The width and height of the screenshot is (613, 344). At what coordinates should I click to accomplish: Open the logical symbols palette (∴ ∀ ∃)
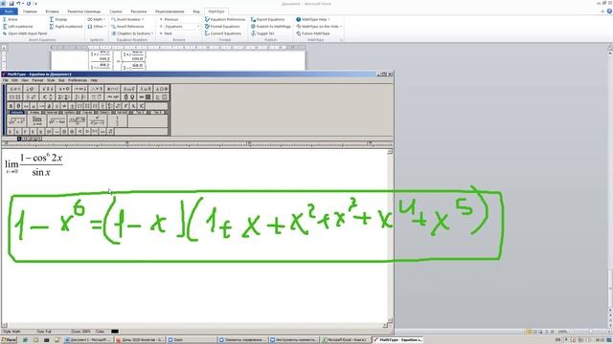(x=96, y=89)
